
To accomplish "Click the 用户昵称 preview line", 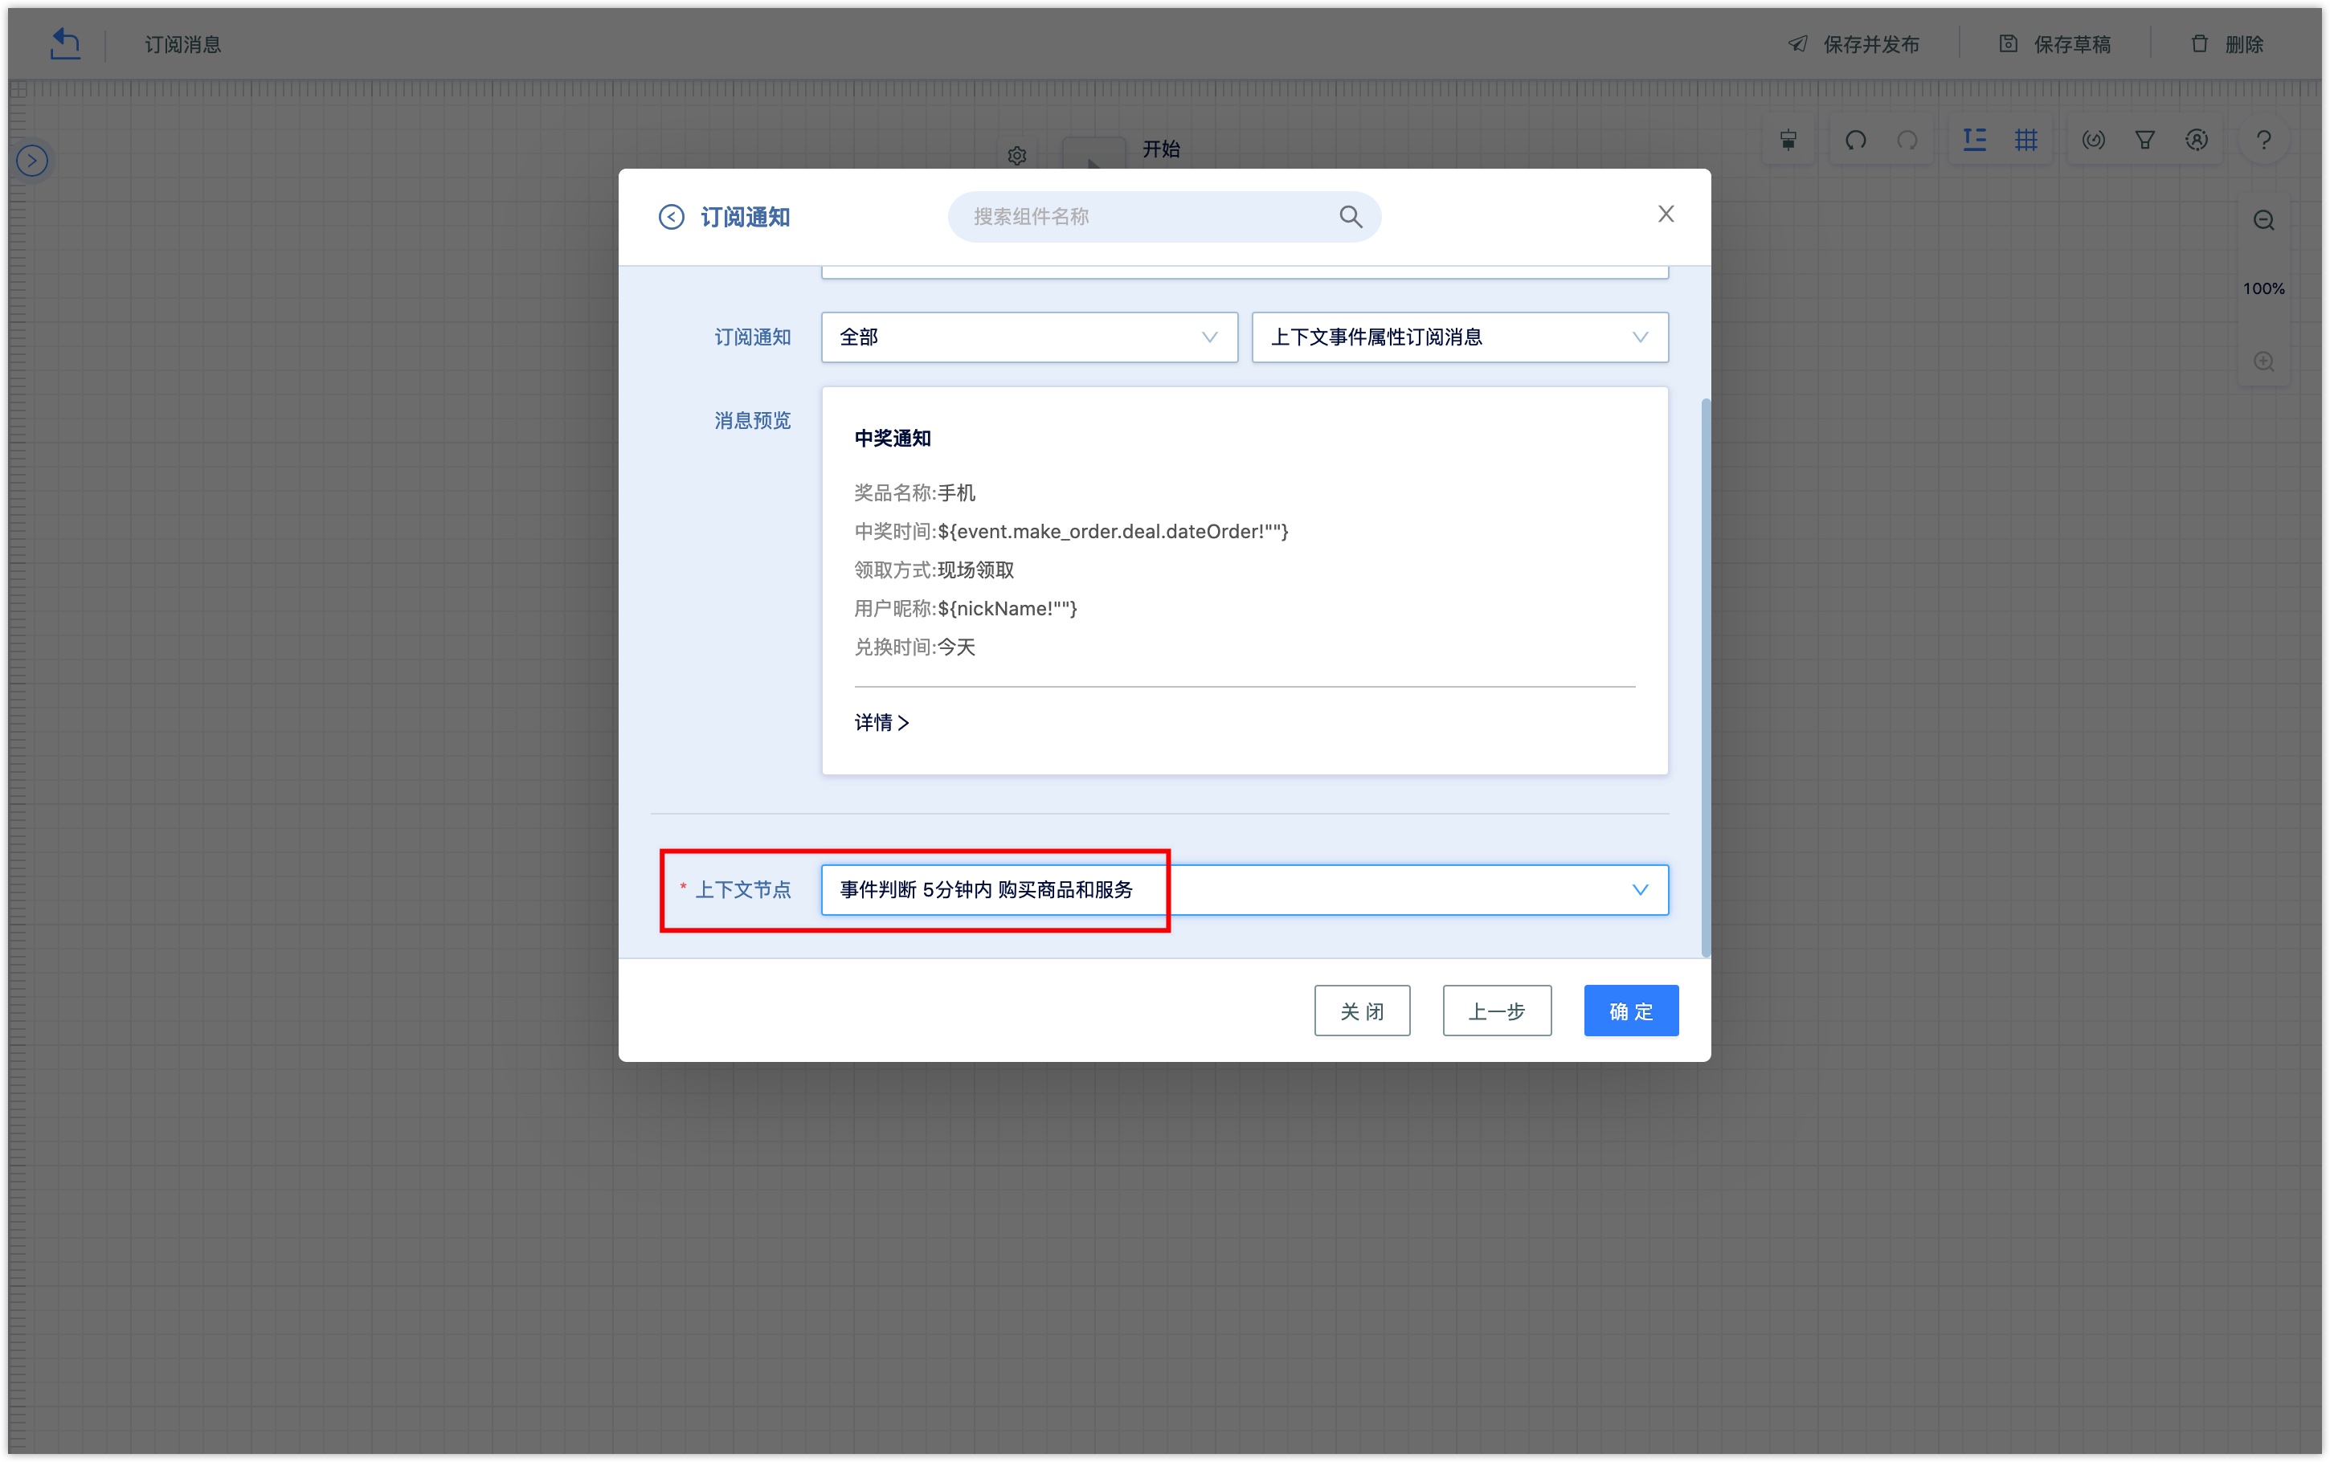I will tap(965, 609).
